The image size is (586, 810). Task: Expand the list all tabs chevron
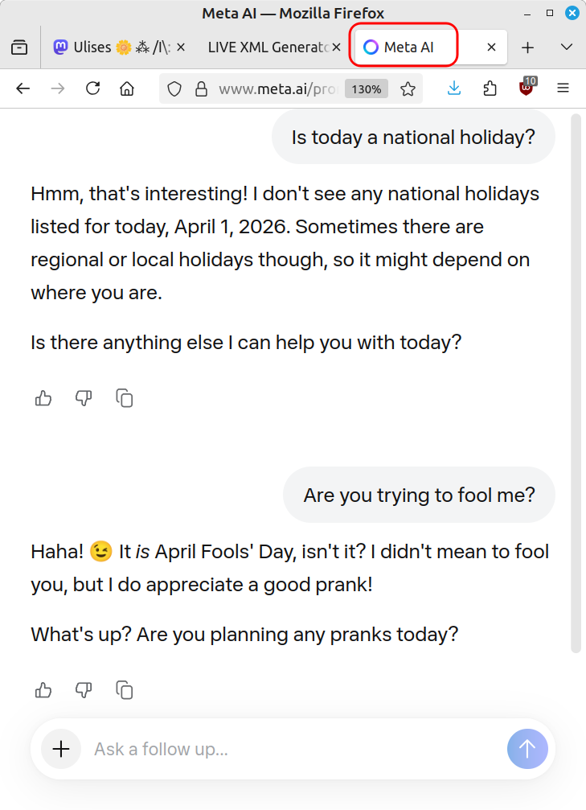pyautogui.click(x=566, y=47)
